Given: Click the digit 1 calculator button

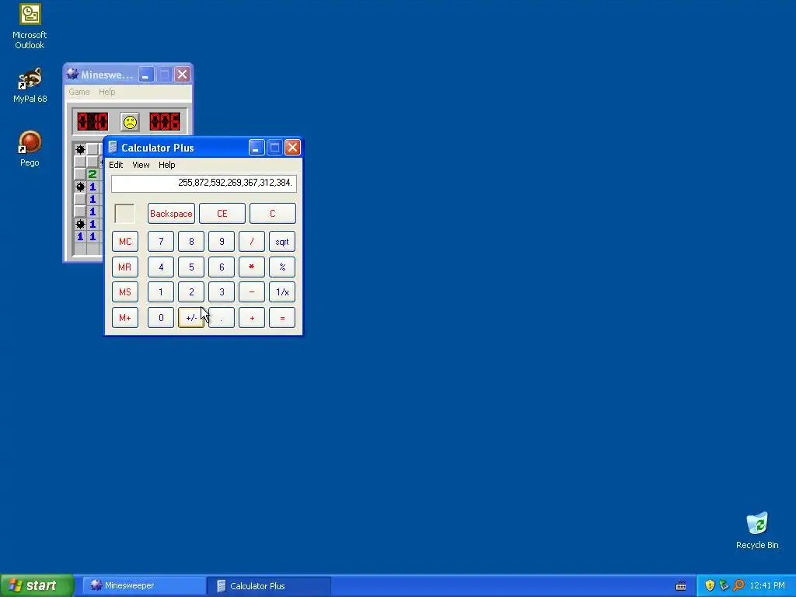Looking at the screenshot, I should coord(161,292).
